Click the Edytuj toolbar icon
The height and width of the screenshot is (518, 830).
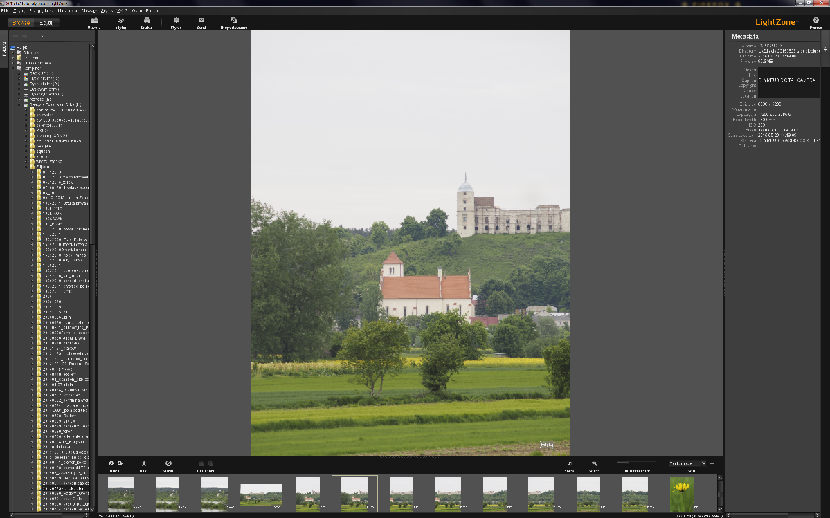[120, 21]
